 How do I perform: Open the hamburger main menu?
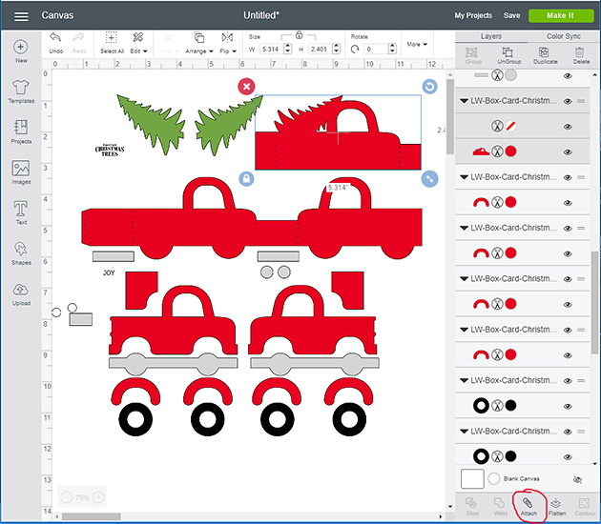coord(21,16)
